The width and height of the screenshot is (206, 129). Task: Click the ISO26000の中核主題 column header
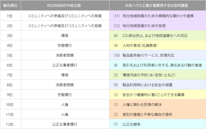(x=64, y=6)
